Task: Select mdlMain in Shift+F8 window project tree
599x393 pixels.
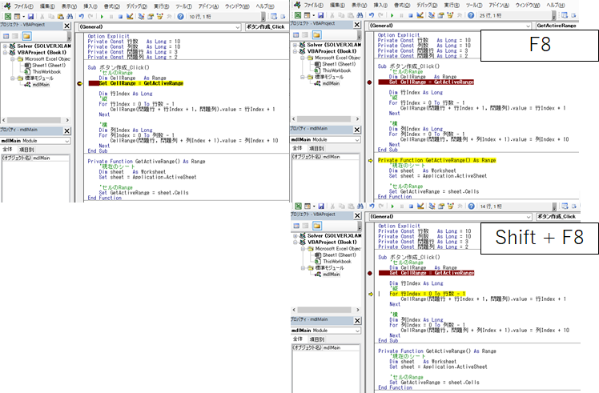Action: tap(332, 275)
